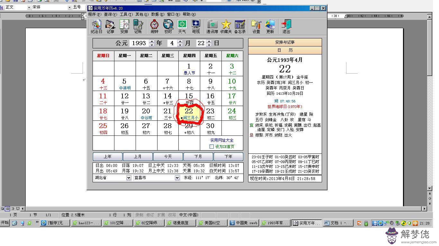This screenshot has height=246, width=439.
Task: Click the 记事 notes icon
Action: click(110, 26)
